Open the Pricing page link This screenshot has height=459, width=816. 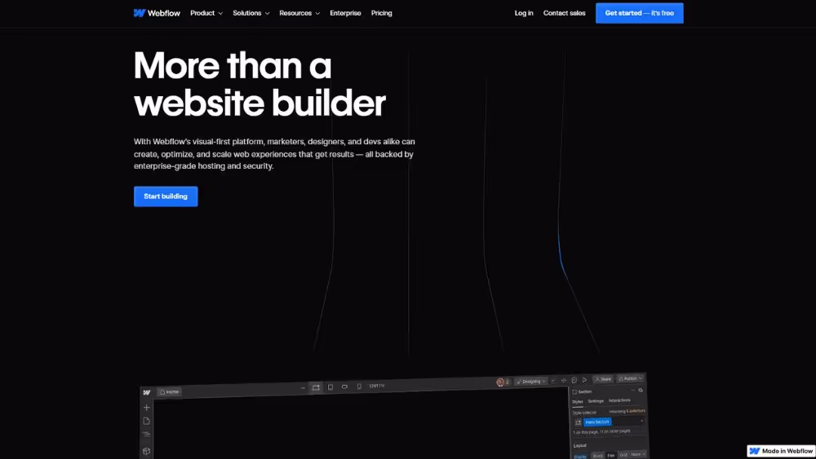click(x=381, y=13)
